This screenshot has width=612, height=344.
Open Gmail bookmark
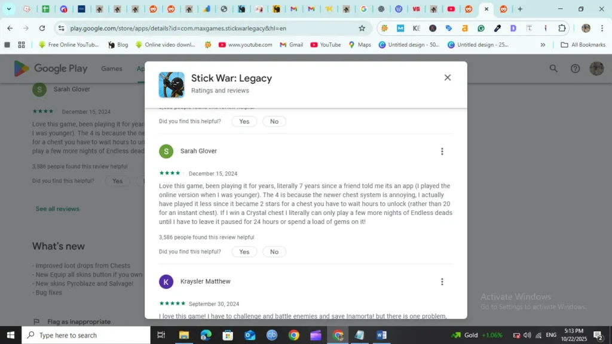coord(291,45)
